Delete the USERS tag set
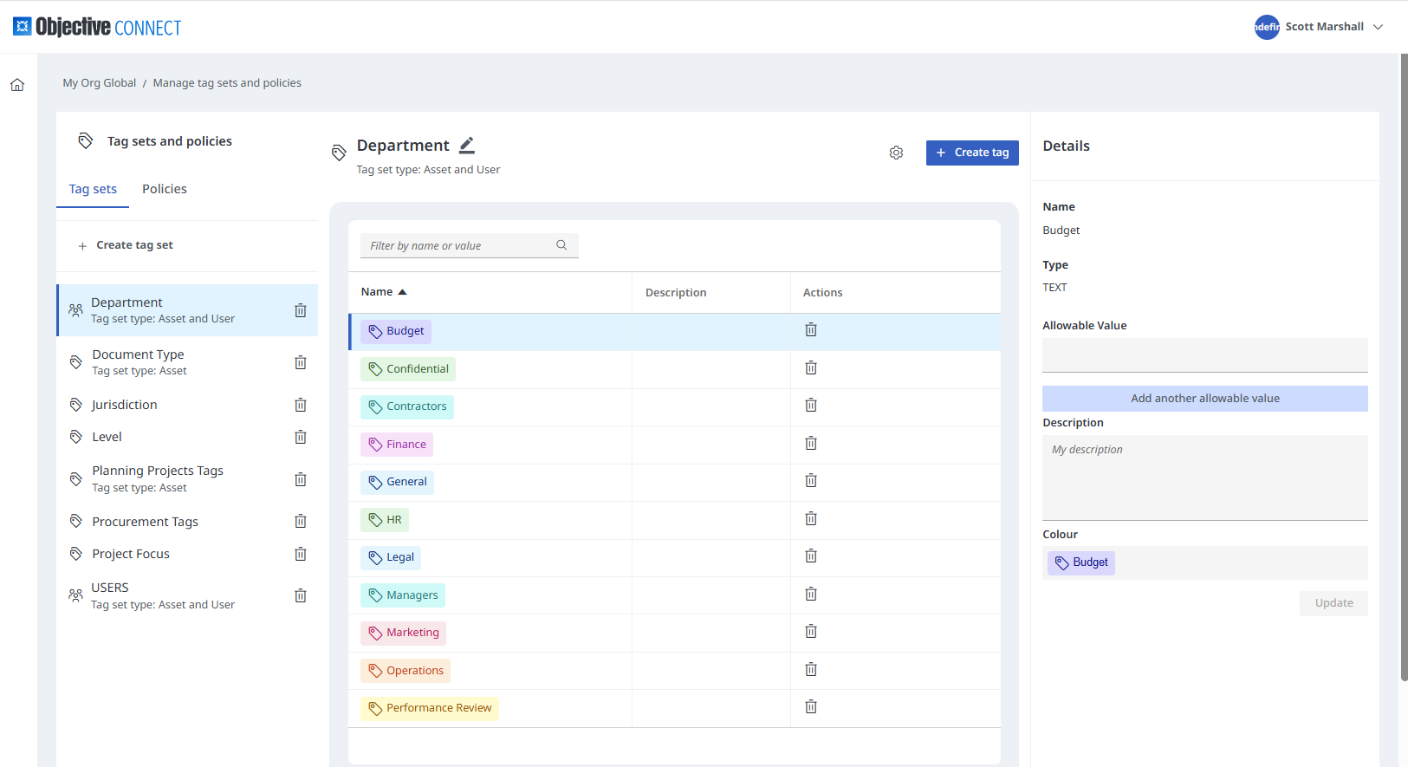This screenshot has width=1408, height=767. click(301, 595)
